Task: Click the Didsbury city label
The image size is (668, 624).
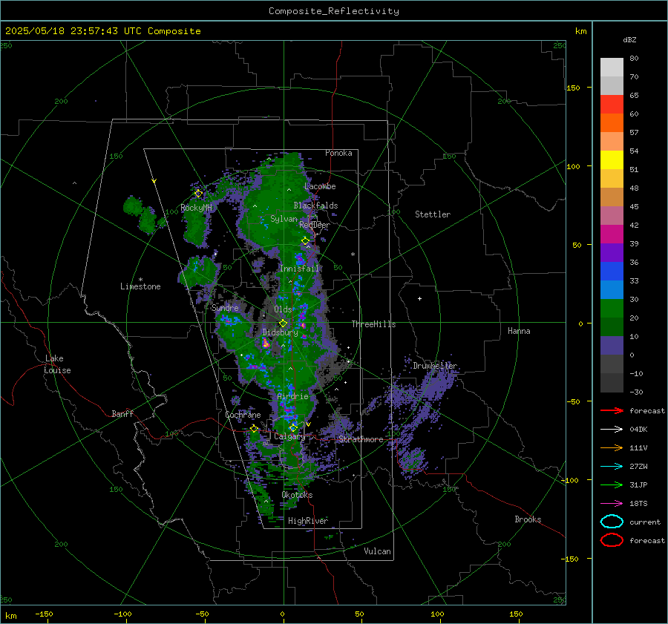Action: (x=280, y=332)
